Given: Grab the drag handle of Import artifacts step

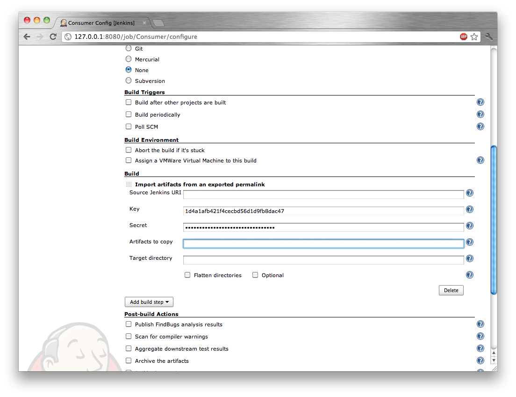Looking at the screenshot, I should pyautogui.click(x=129, y=184).
